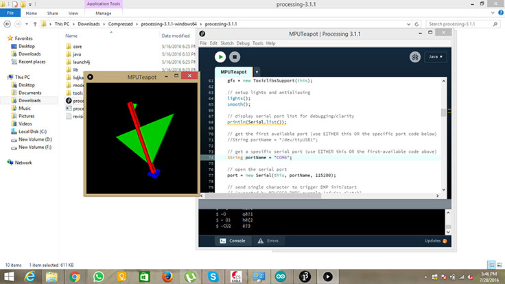Open the View ribbon tab
Viewport: 505px width, 284px height.
pyautogui.click(x=73, y=13)
